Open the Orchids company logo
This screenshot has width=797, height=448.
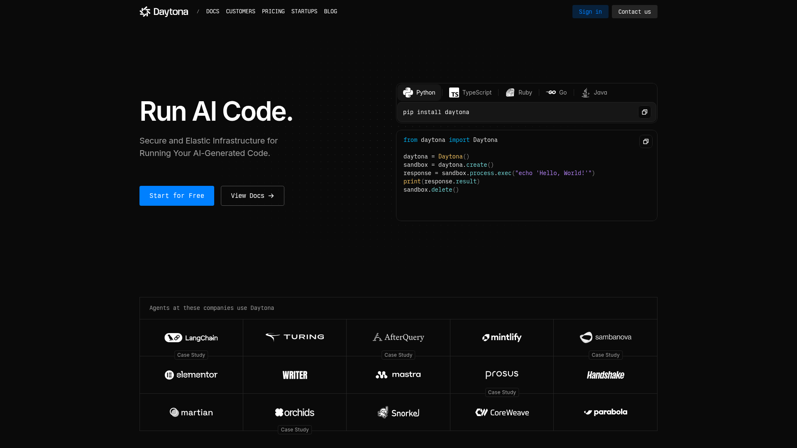coord(295,412)
